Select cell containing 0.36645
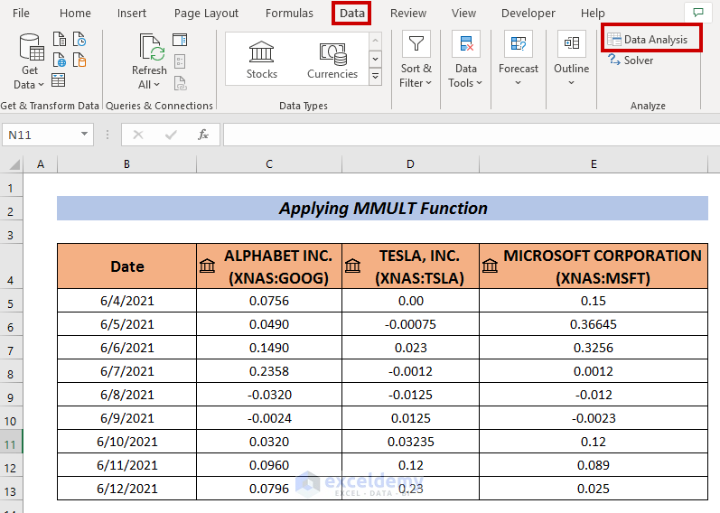This screenshot has height=513, width=720. [594, 324]
